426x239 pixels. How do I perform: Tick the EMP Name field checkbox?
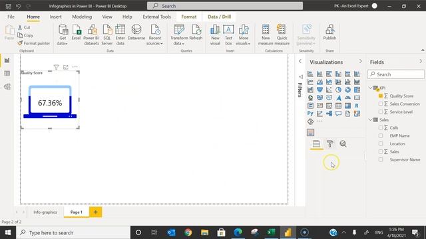click(x=381, y=135)
